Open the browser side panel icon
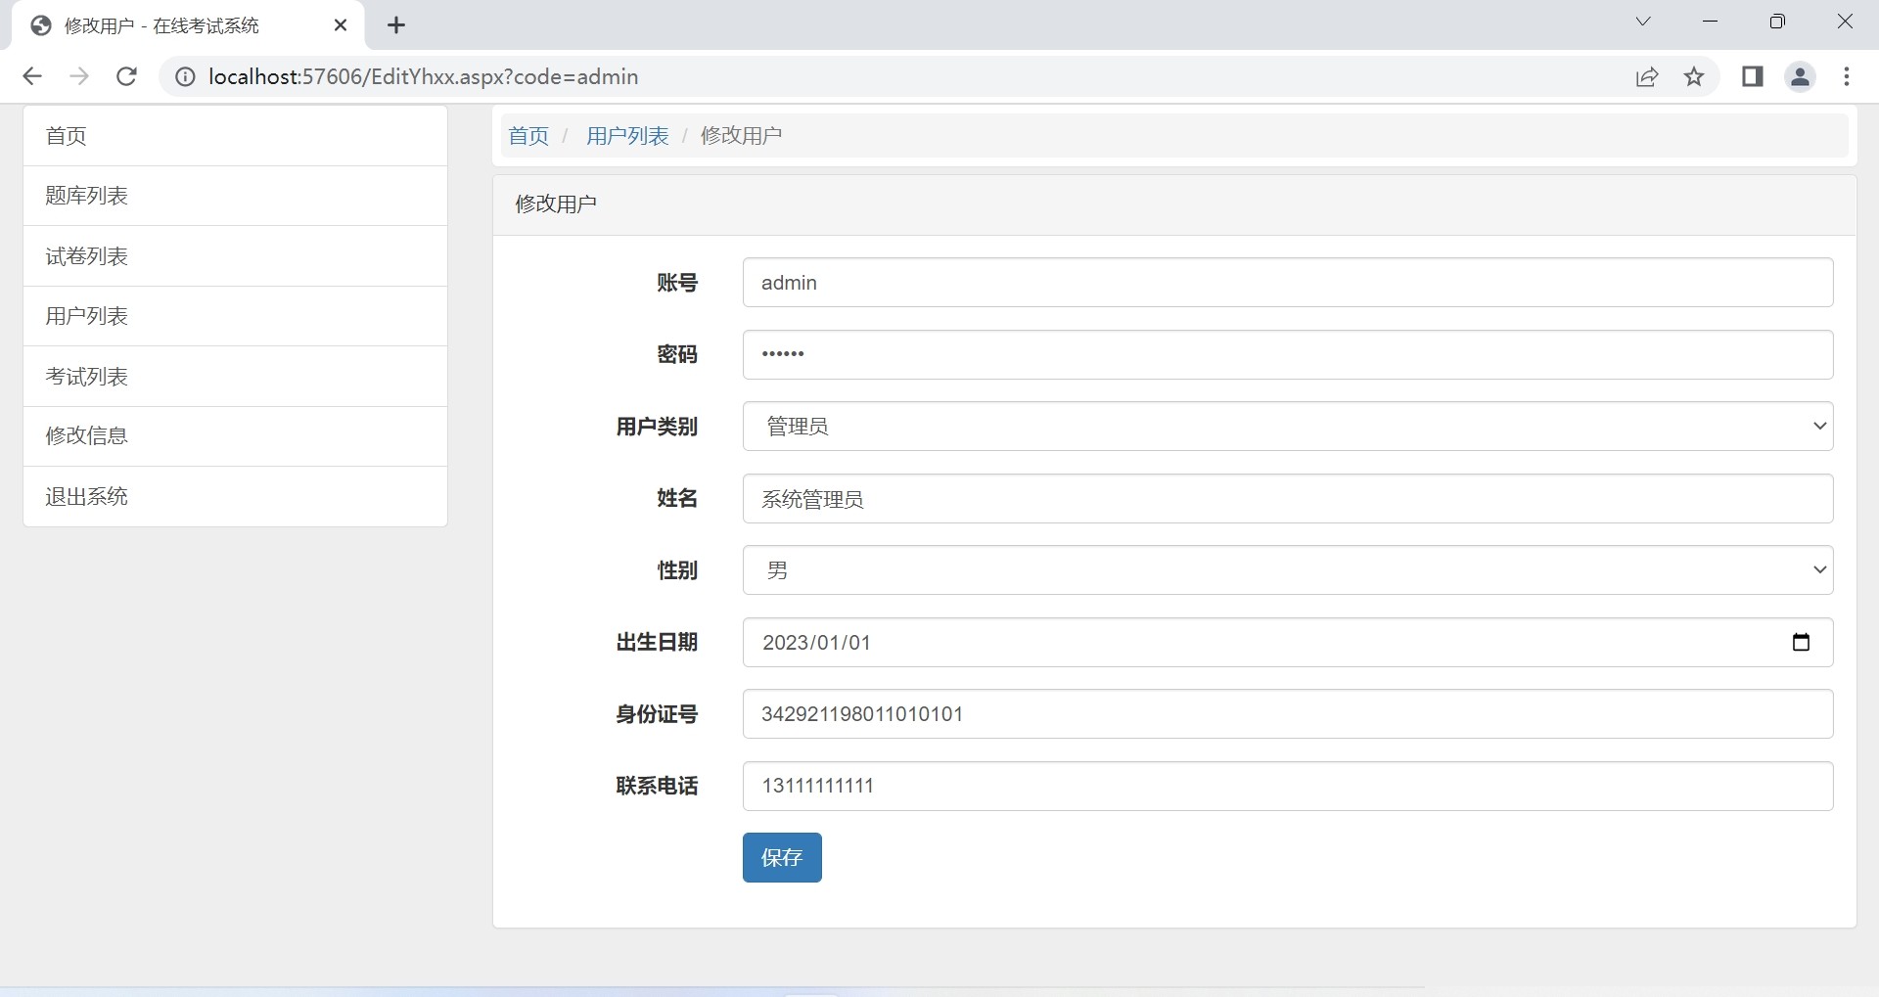 (1752, 76)
